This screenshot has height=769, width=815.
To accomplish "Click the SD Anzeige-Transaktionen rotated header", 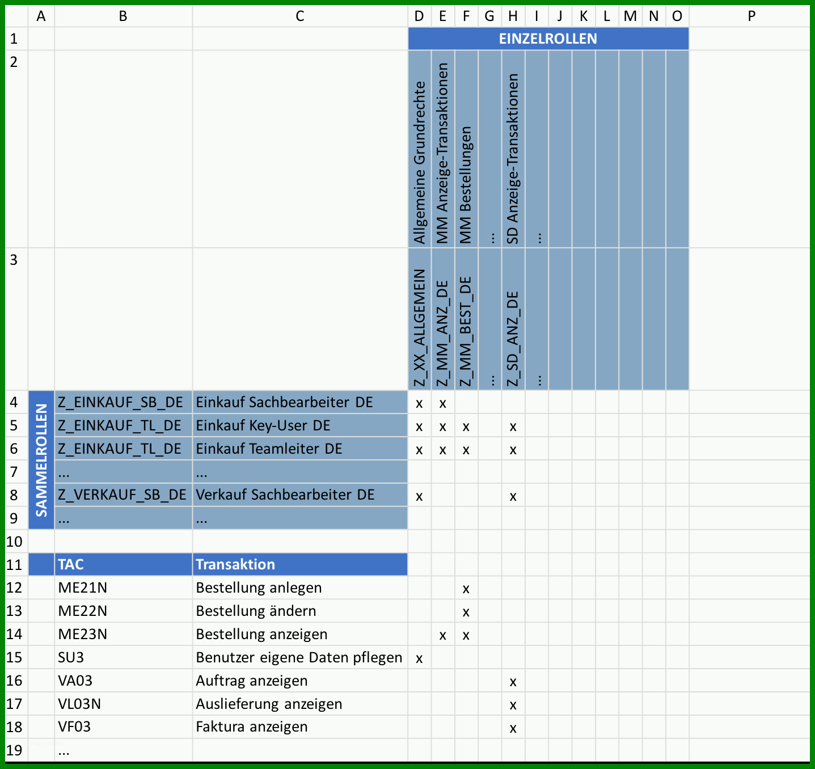I will coord(513,149).
